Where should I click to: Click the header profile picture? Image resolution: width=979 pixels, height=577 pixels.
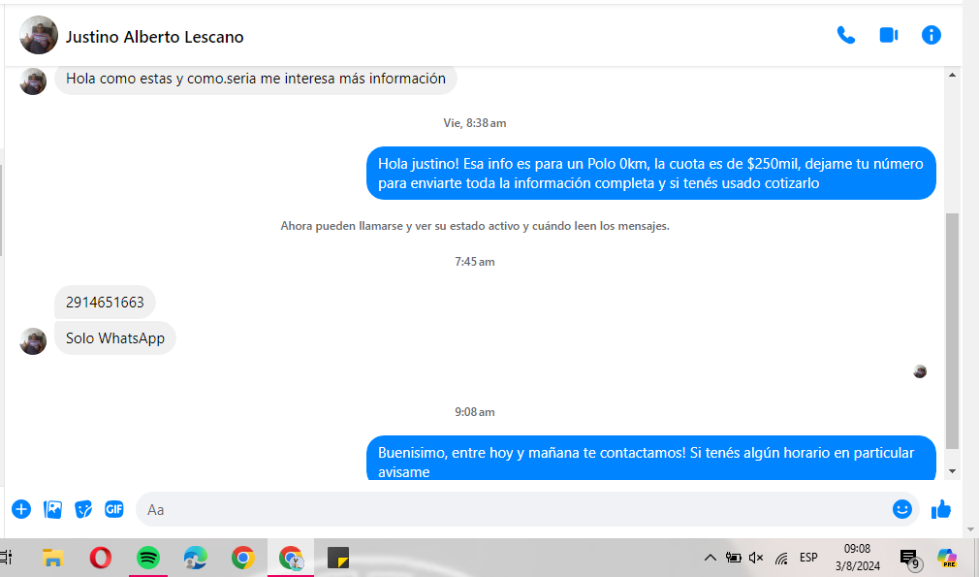coord(39,36)
